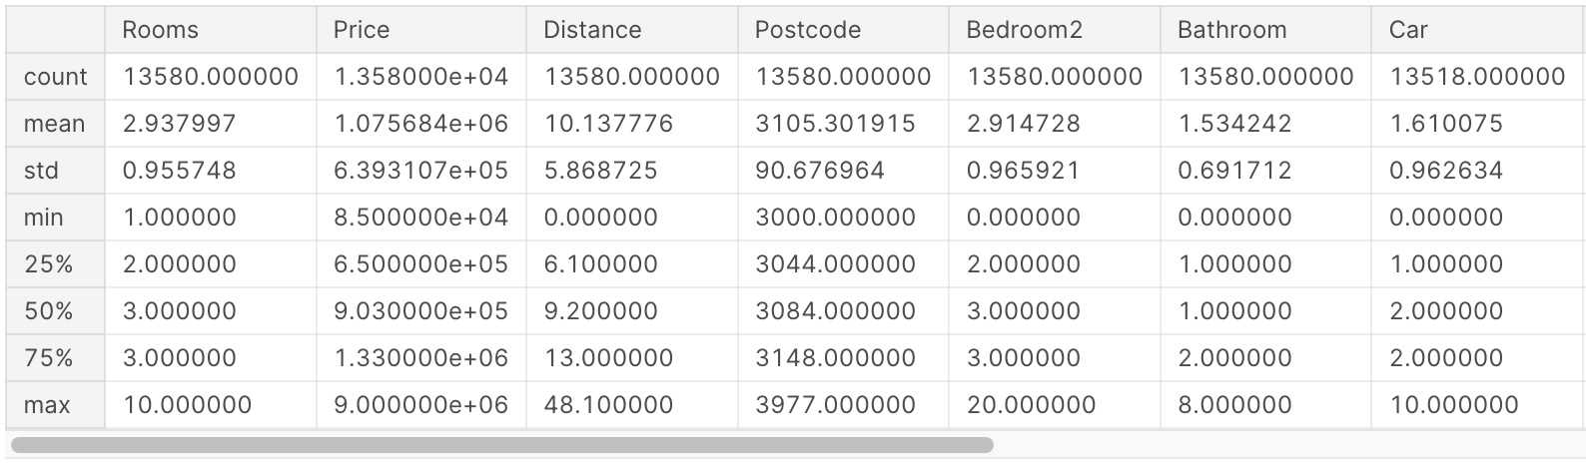Viewport: 1586px width, 463px height.
Task: Click the mean Price cell 1.075684e+06
Action: coord(420,124)
